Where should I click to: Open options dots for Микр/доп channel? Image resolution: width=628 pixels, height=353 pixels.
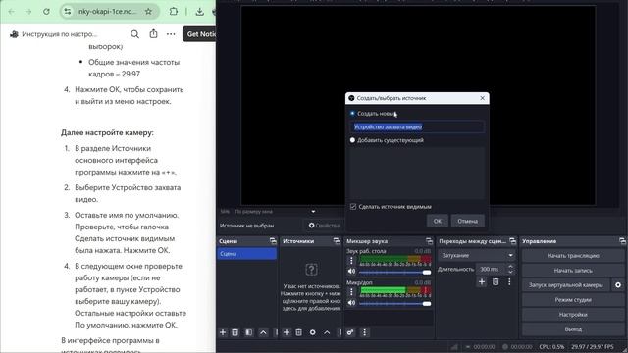pyautogui.click(x=351, y=292)
